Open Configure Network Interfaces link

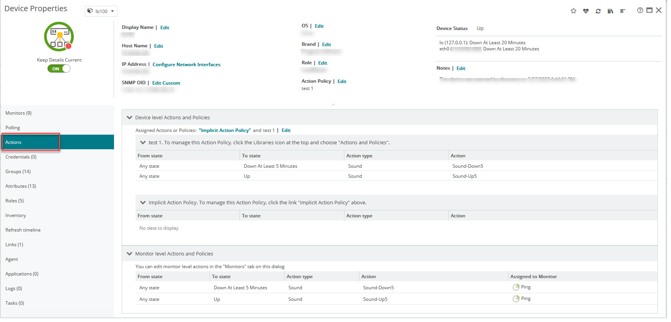(186, 65)
